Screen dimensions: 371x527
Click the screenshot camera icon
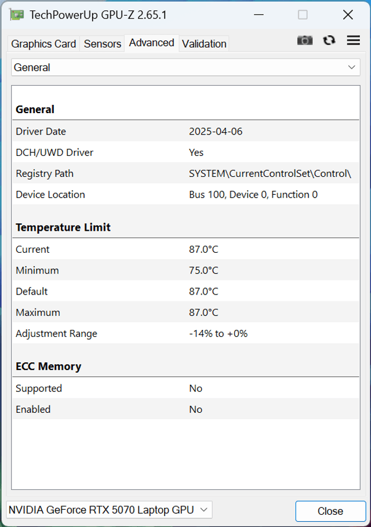click(x=305, y=41)
